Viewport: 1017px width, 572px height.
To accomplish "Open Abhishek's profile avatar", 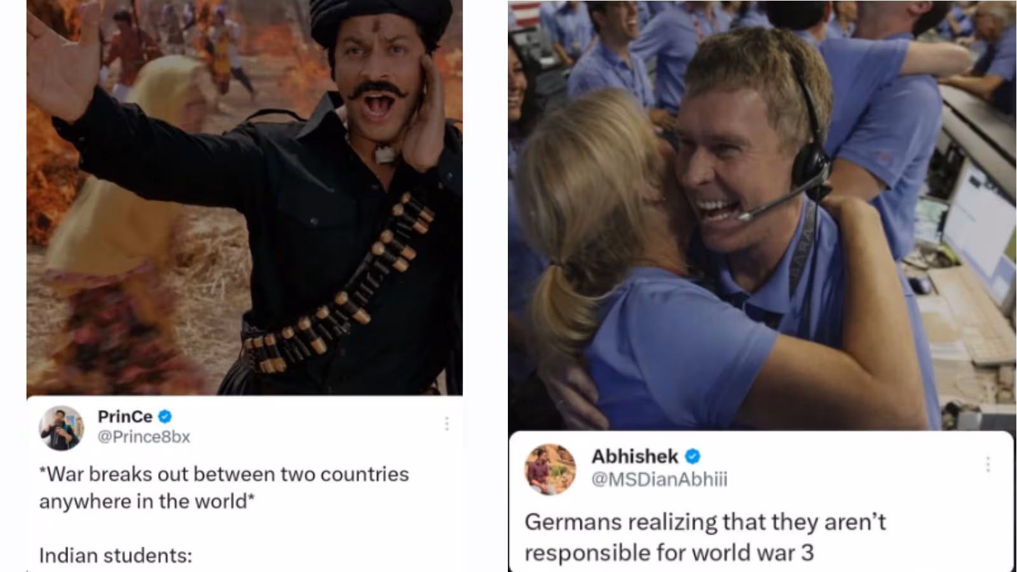I will [x=550, y=470].
